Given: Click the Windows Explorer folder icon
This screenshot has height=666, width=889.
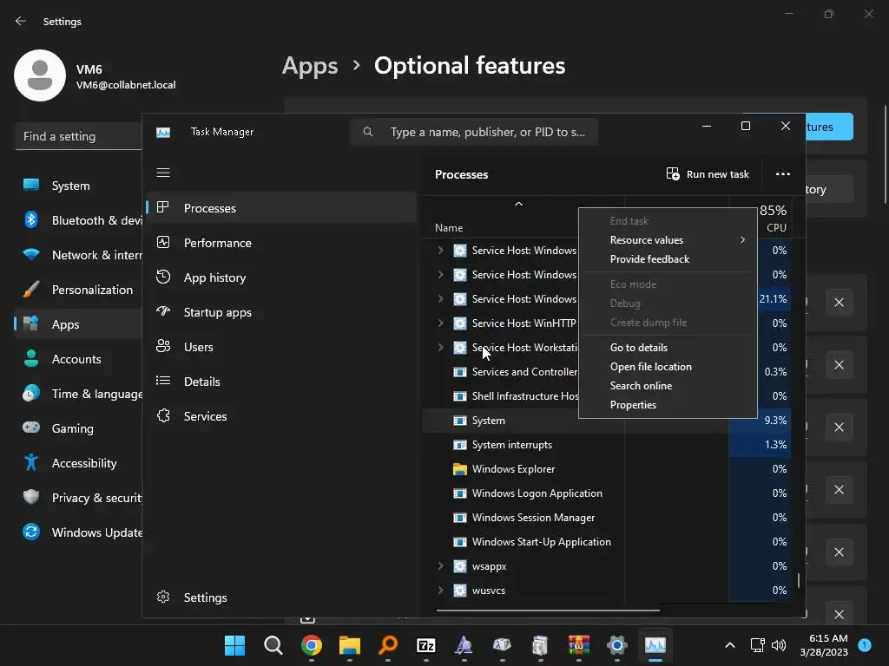Looking at the screenshot, I should 460,469.
